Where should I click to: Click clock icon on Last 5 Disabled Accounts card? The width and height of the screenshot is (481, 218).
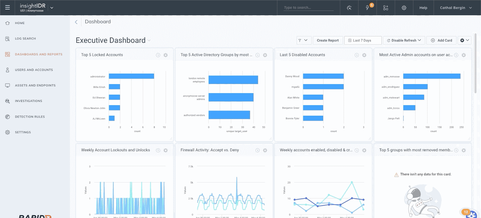click(357, 55)
